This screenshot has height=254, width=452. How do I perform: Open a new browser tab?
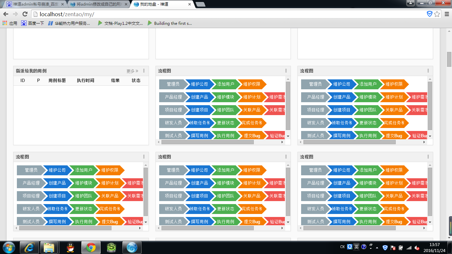tap(200, 4)
